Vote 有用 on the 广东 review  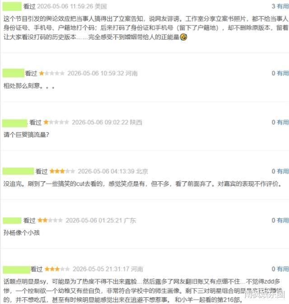click(283, 221)
